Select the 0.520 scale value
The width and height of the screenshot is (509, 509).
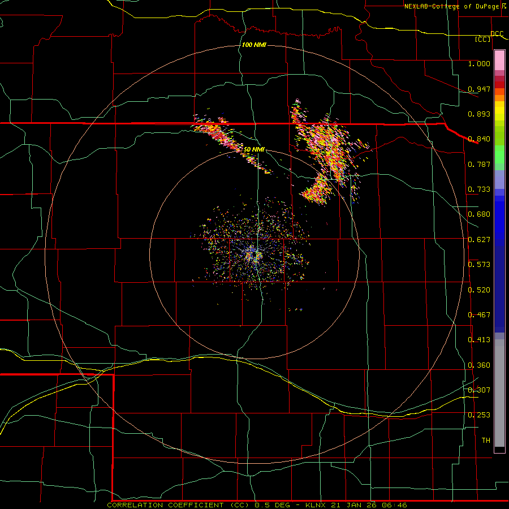tap(479, 290)
